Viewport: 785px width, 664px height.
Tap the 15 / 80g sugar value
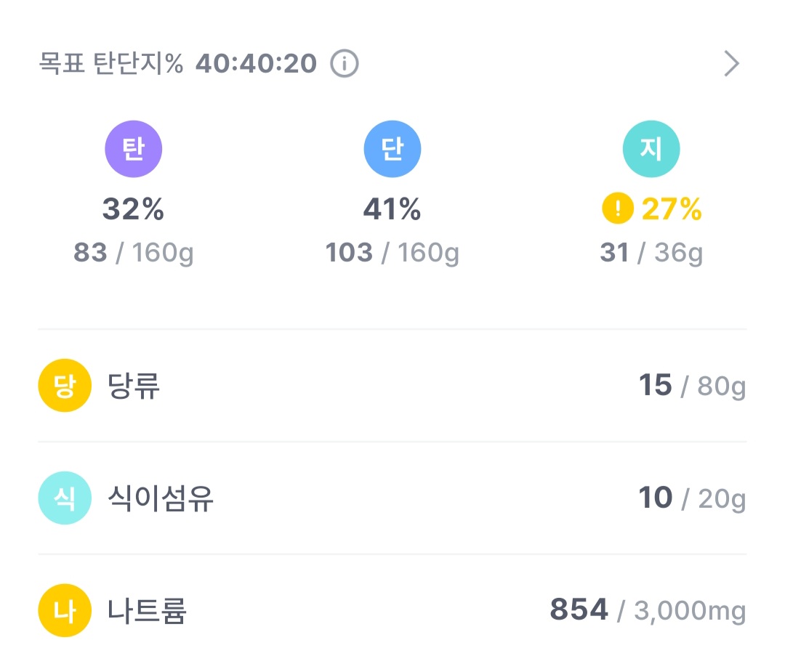pos(692,386)
